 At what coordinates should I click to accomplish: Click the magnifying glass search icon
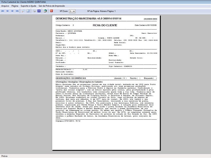point(23,11)
